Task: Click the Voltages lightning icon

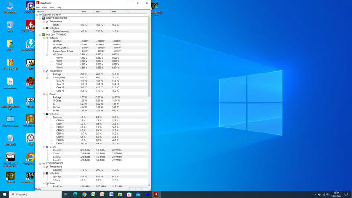Action: click(47, 38)
